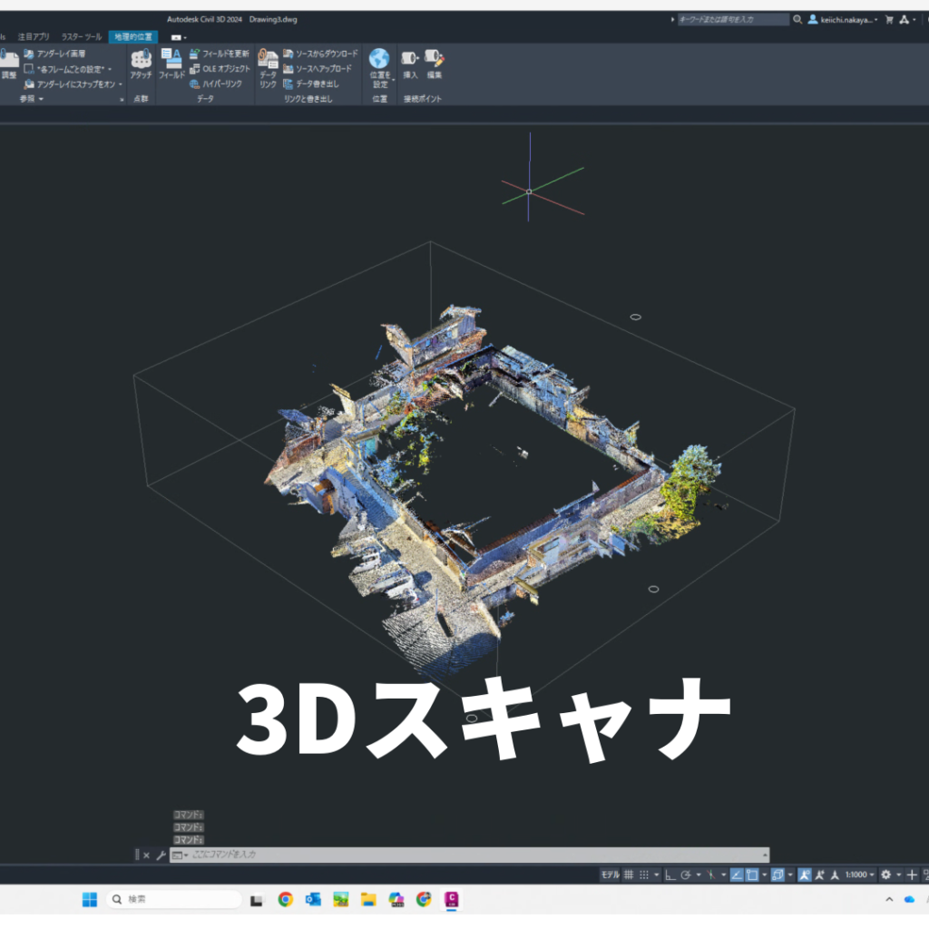Click ソースからダウンロード button
Viewport: 929px width, 929px height.
point(320,54)
